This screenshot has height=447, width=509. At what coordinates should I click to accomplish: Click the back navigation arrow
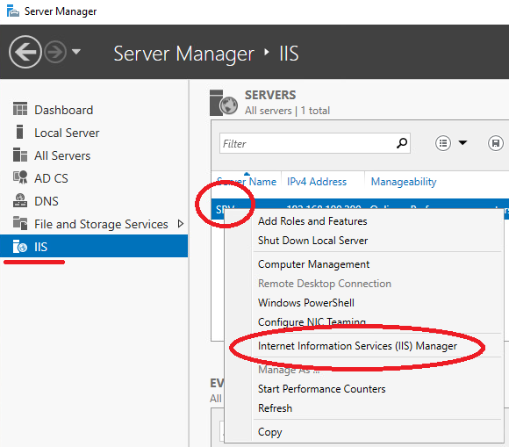click(x=25, y=52)
